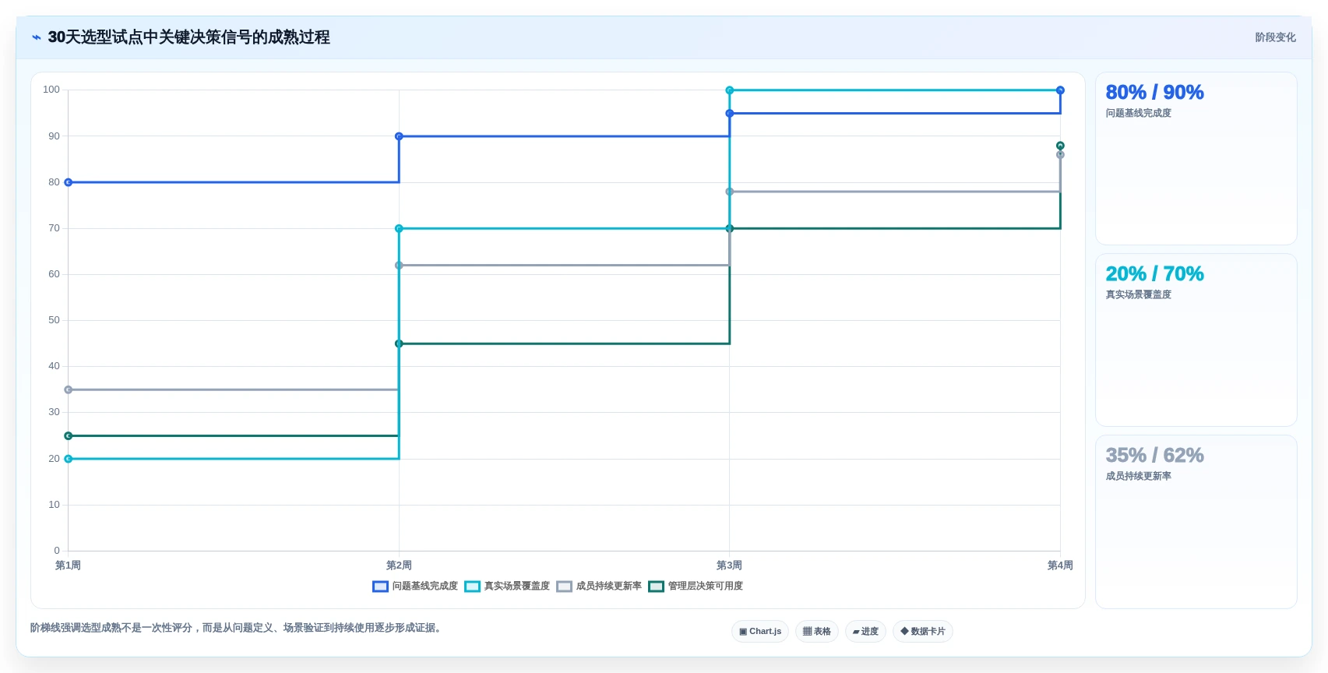This screenshot has width=1328, height=673.
Task: Click the 第3周 x-axis label
Action: (x=729, y=566)
